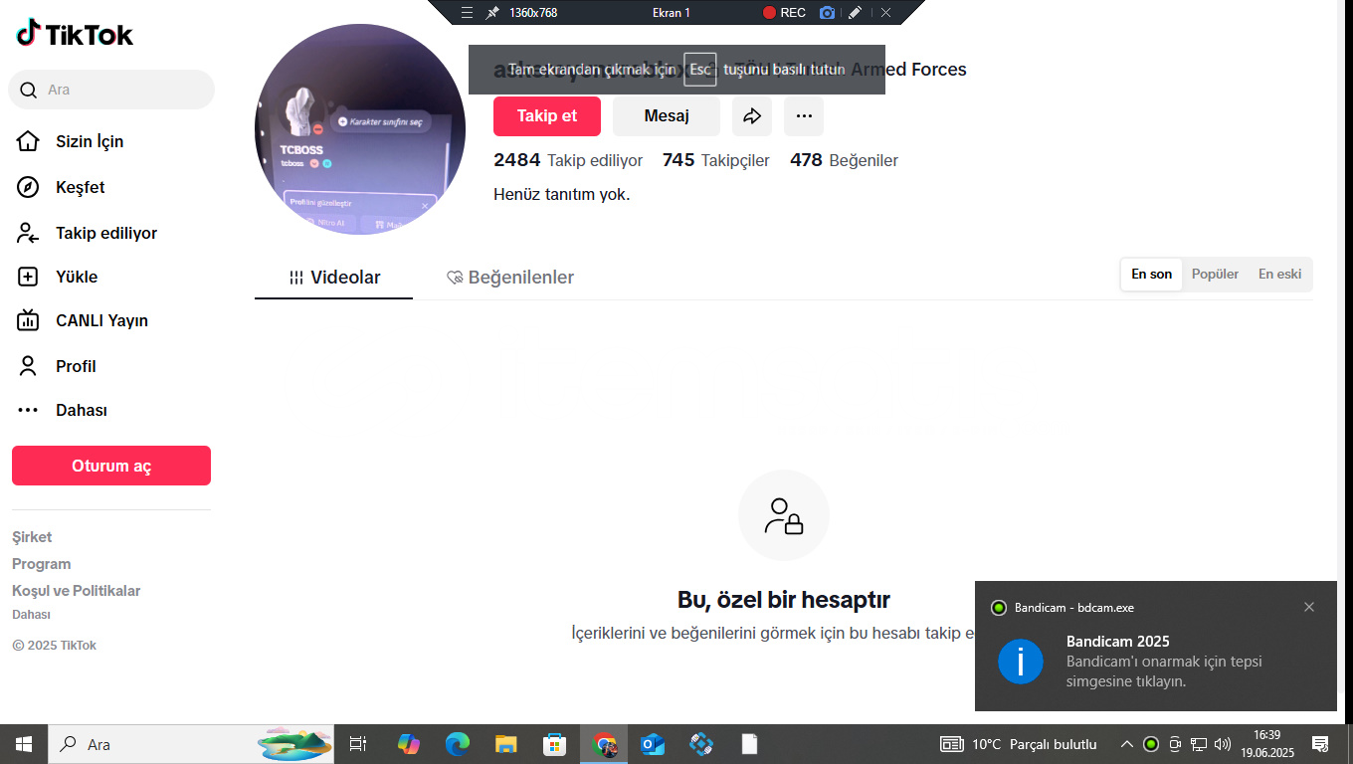Click the Chrome taskbar icon
Image resolution: width=1353 pixels, height=764 pixels.
coord(604,744)
